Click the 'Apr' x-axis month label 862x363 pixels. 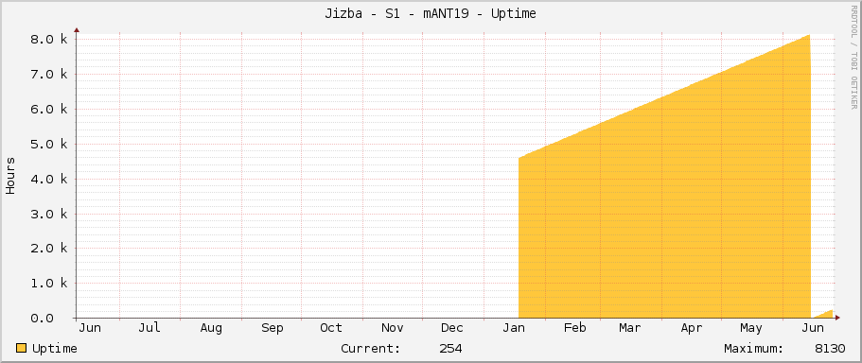click(x=692, y=328)
